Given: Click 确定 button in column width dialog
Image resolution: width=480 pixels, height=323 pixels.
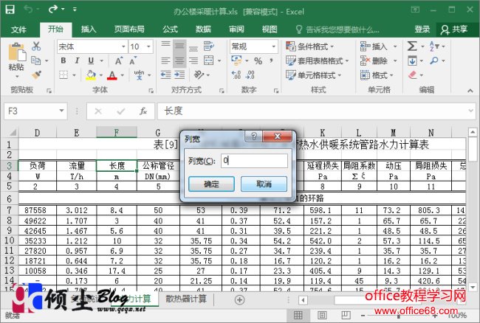Looking at the screenshot, I should [x=211, y=184].
